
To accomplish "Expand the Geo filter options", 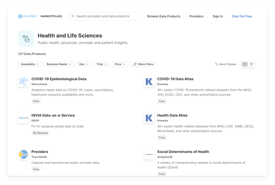I will click(x=84, y=64).
